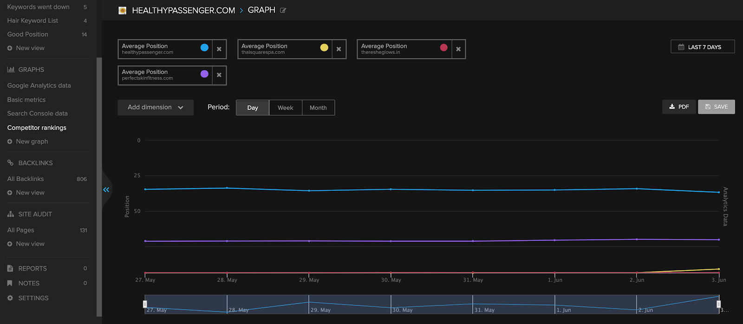Open Search Console data graph
The height and width of the screenshot is (324, 743).
click(37, 113)
